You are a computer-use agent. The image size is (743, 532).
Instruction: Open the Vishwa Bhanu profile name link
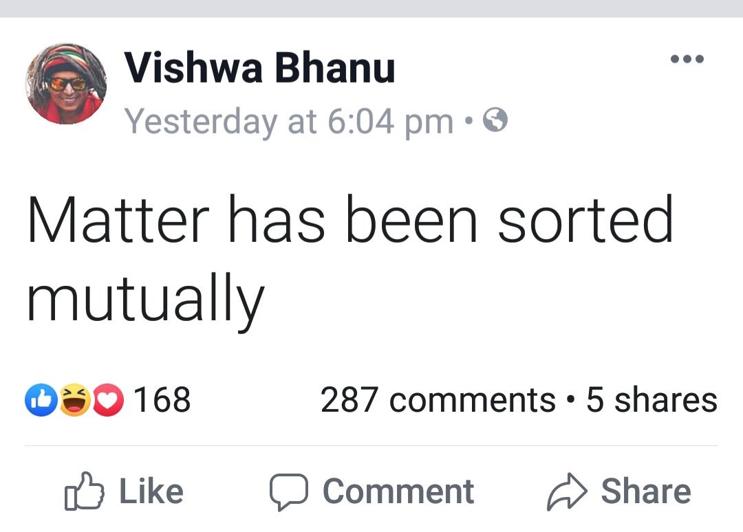coord(259,69)
